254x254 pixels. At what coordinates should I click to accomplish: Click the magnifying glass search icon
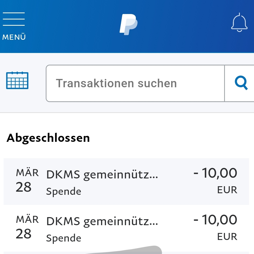pos(241,83)
